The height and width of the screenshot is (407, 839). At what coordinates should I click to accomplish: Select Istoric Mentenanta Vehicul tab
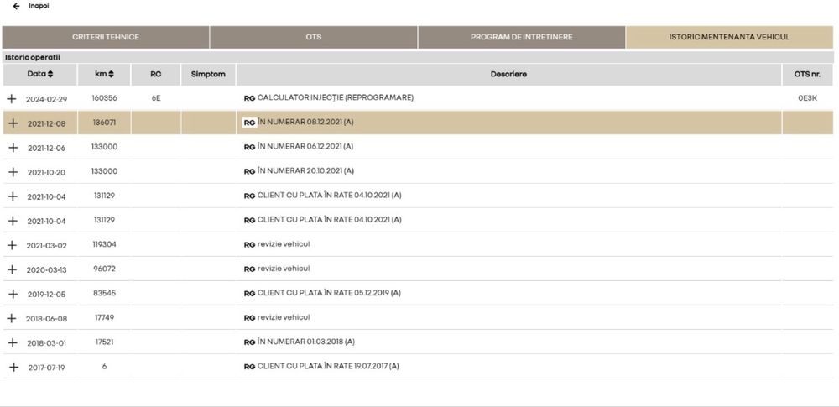(728, 37)
